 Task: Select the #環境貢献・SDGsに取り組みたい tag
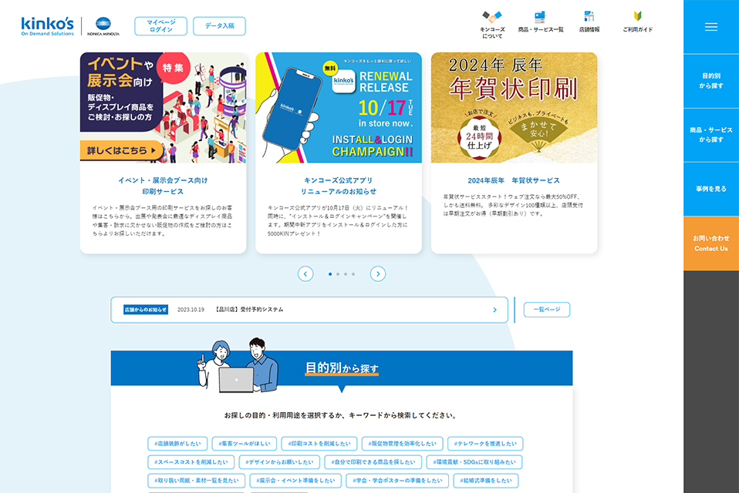coord(474,462)
